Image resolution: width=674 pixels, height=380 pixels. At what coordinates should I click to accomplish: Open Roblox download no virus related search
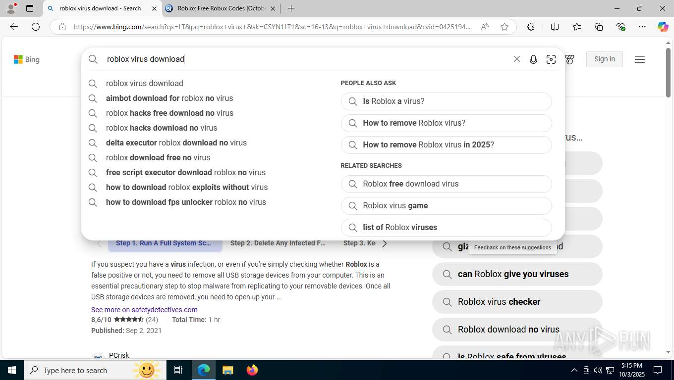pos(517,330)
